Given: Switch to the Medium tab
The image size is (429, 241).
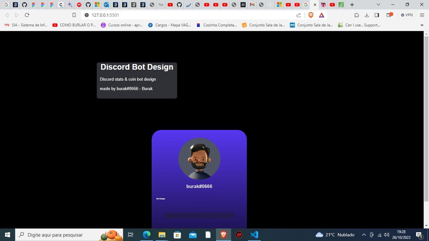Looking at the screenshot, I should [243, 5].
